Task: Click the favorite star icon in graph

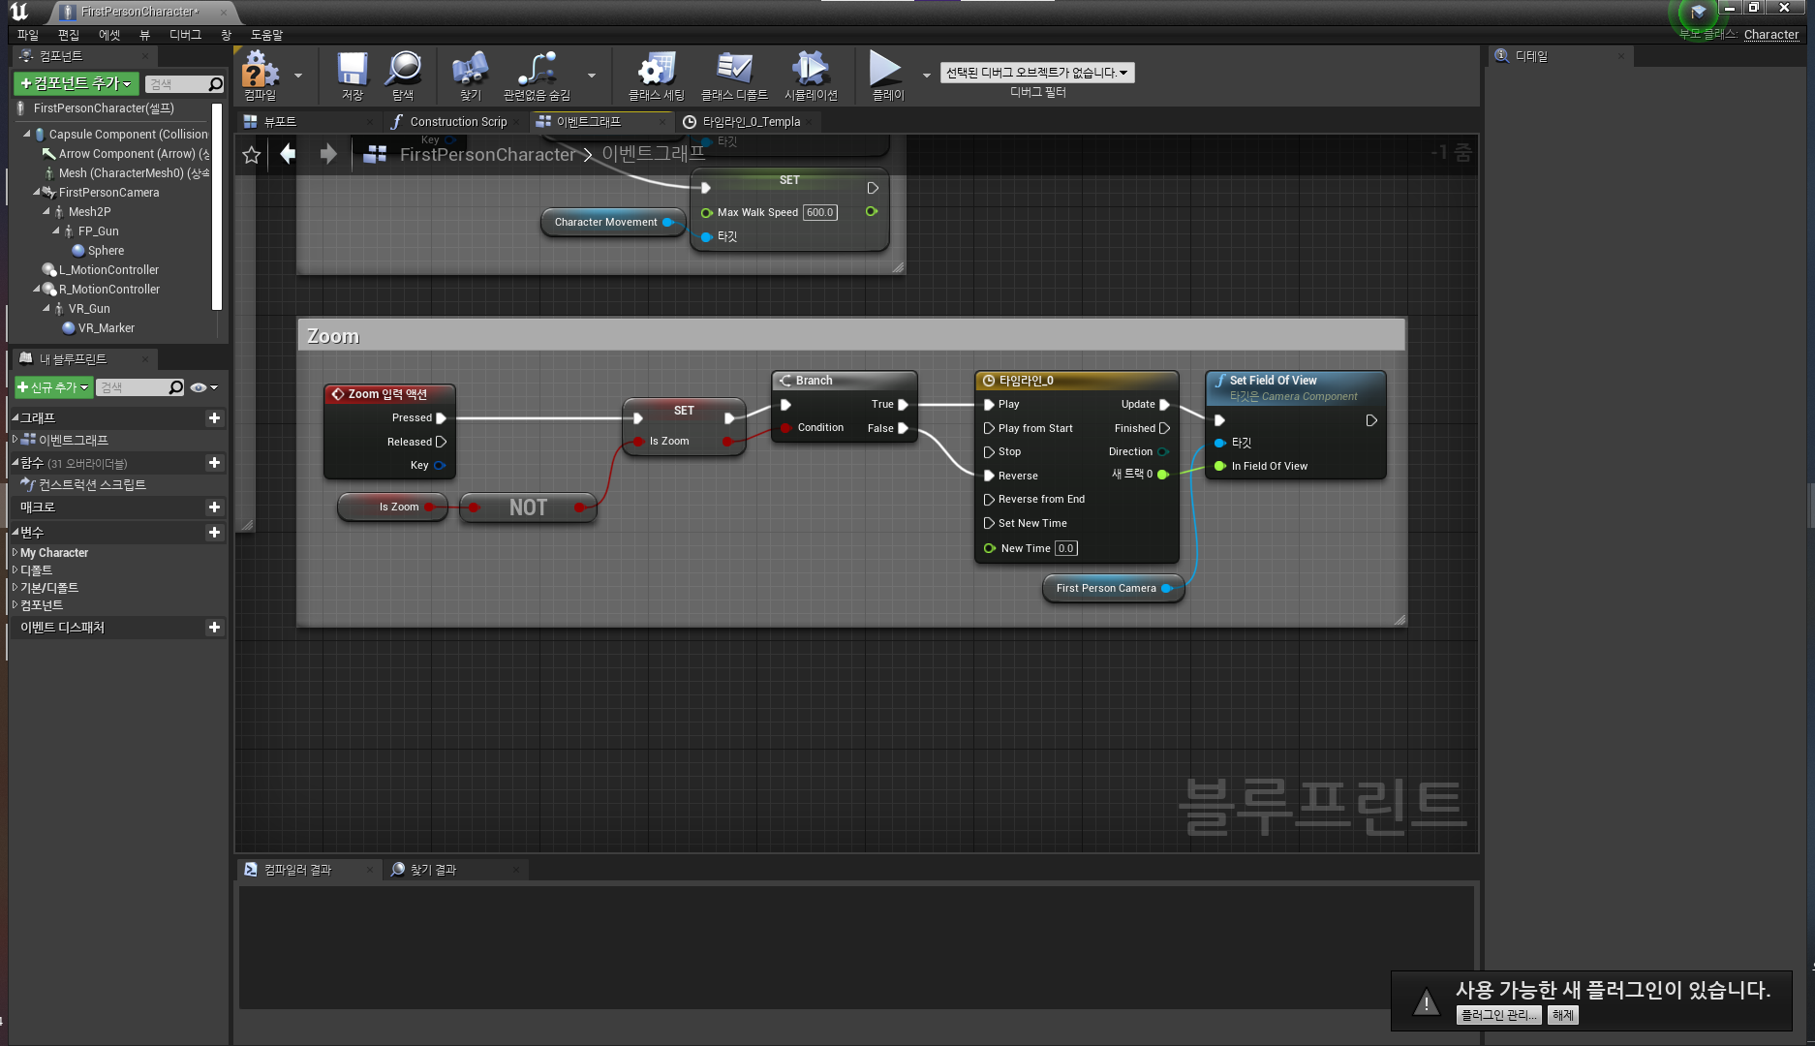Action: [252, 155]
